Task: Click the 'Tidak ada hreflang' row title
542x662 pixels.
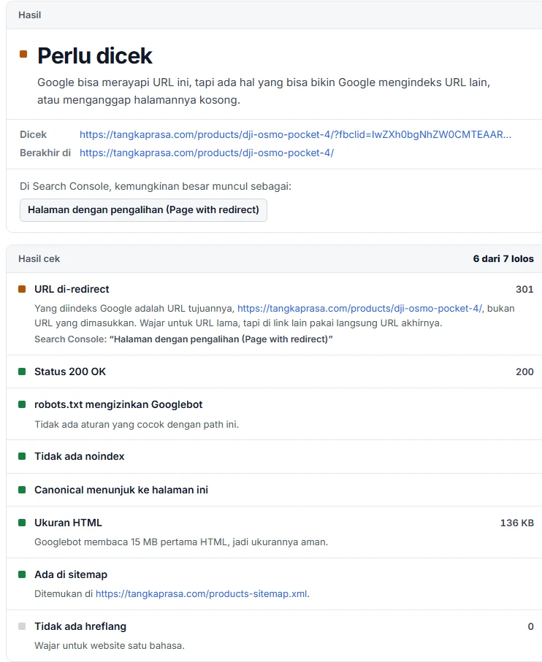Action: 80,626
